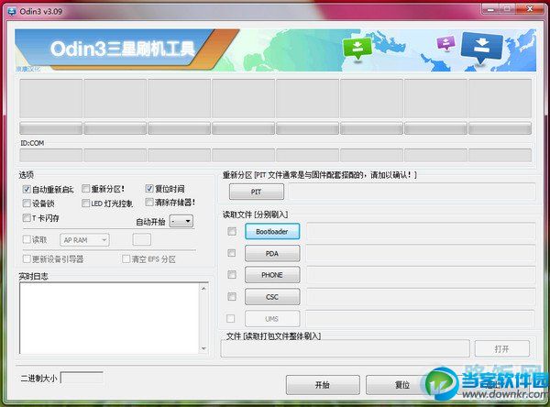Tick the checkbox beside PDA
The width and height of the screenshot is (550, 407).
pos(232,253)
